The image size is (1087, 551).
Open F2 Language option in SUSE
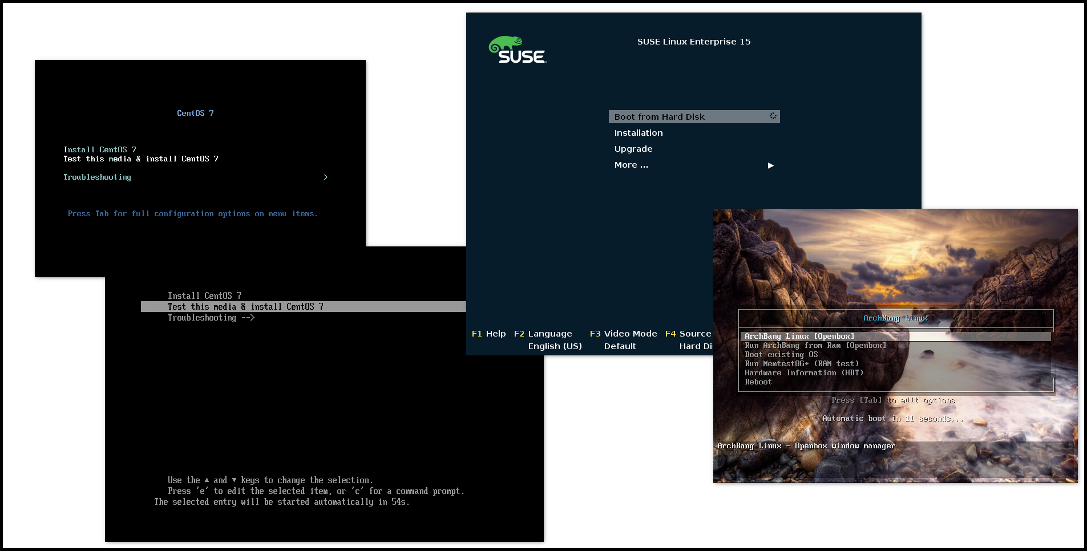click(x=543, y=334)
